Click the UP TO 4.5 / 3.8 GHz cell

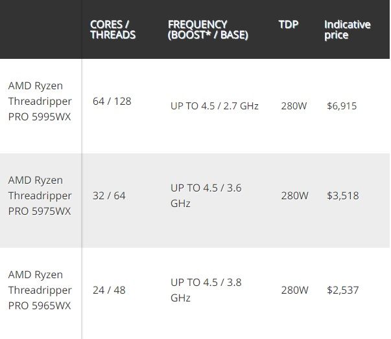pyautogui.click(x=206, y=290)
